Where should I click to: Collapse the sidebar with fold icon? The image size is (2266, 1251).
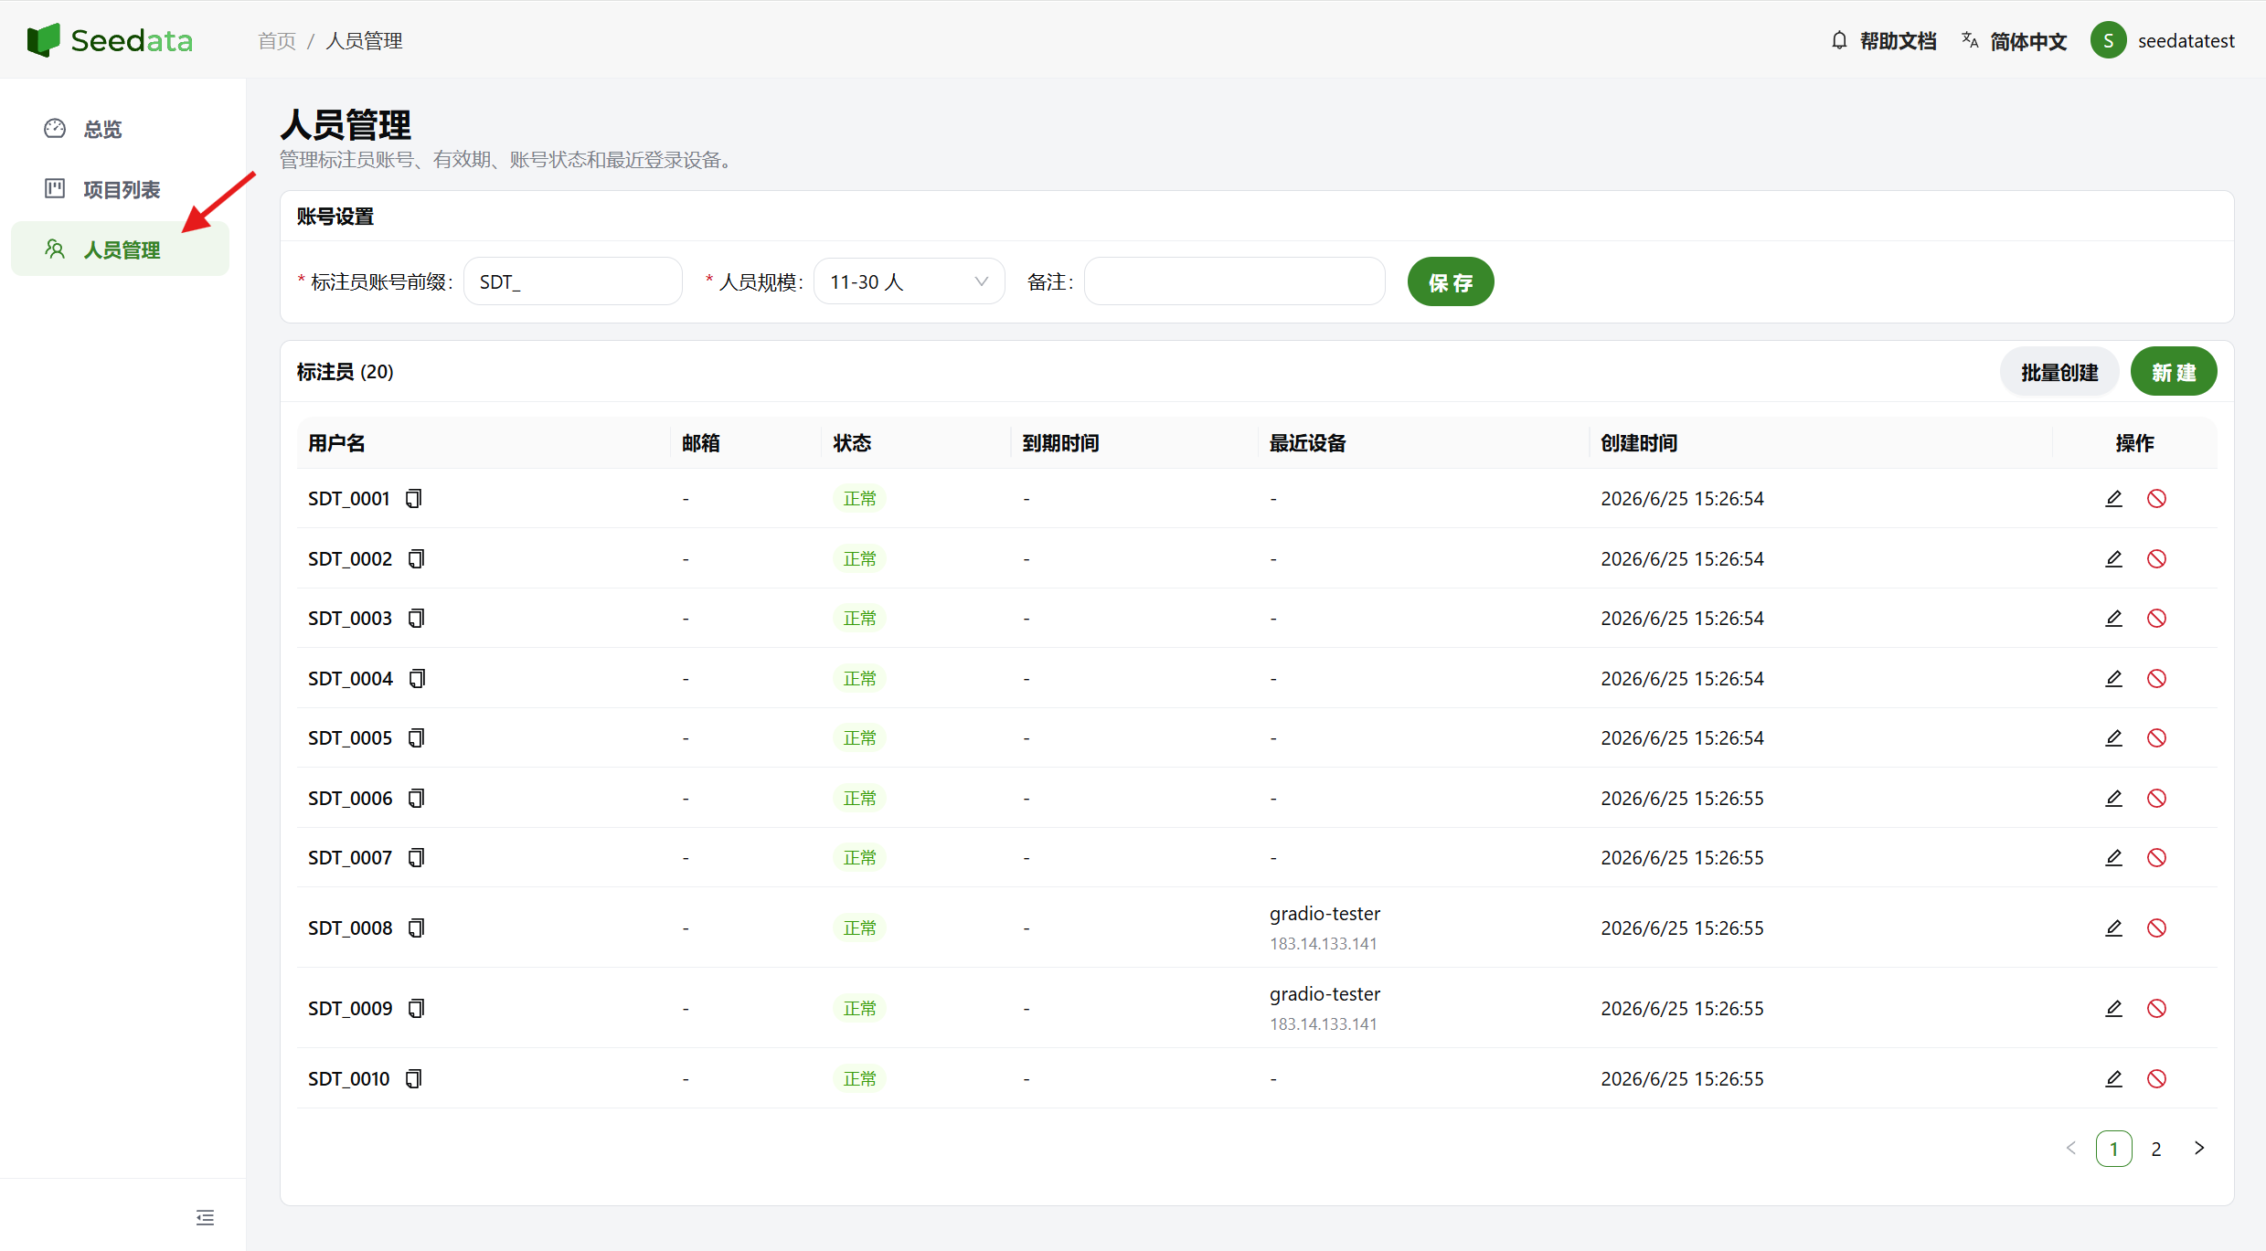point(205,1217)
